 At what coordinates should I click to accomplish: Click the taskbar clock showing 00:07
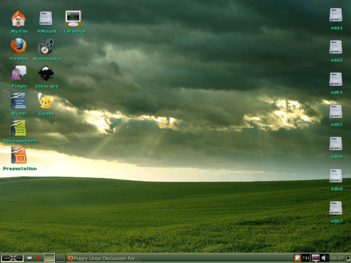(337, 258)
